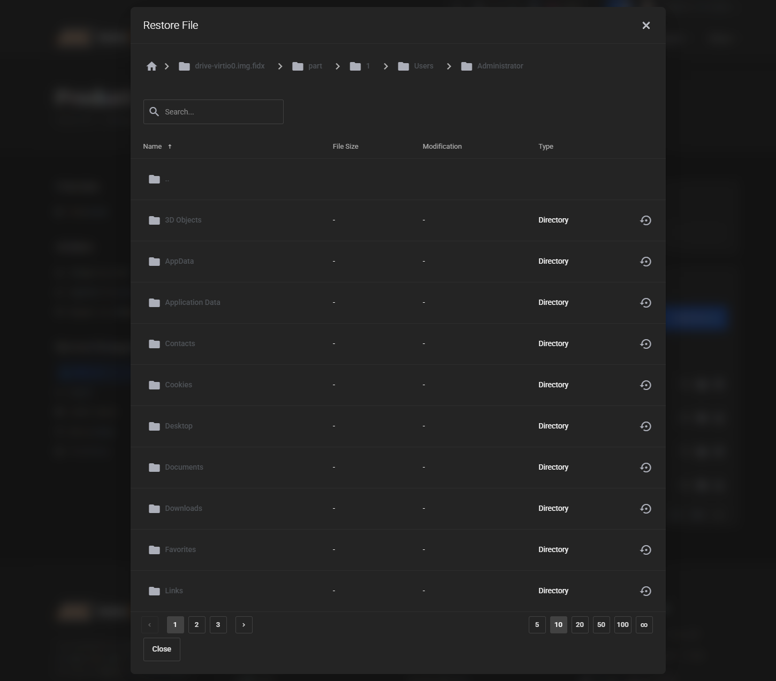776x681 pixels.
Task: Click the restore icon for Downloads
Action: click(x=645, y=509)
